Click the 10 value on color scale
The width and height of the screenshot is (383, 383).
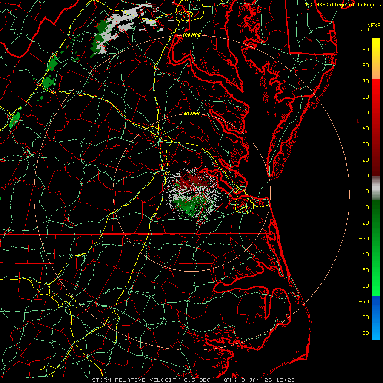coord(366,176)
